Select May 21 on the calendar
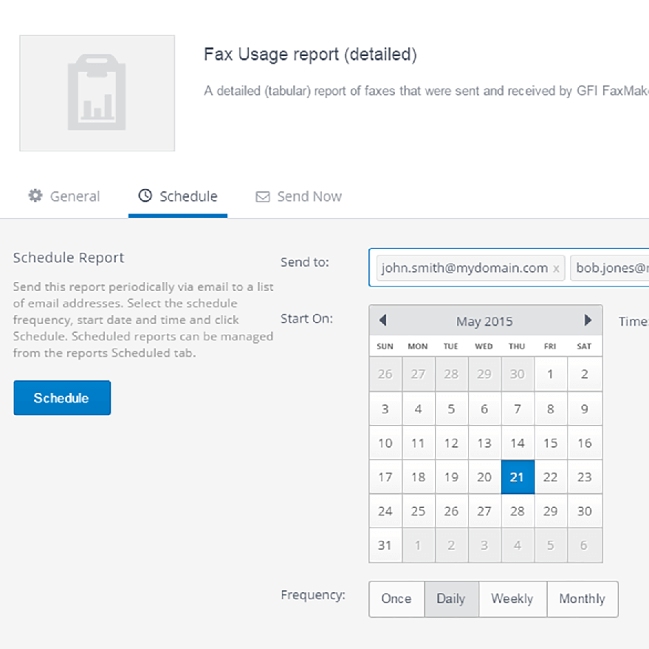This screenshot has height=649, width=649. [518, 477]
